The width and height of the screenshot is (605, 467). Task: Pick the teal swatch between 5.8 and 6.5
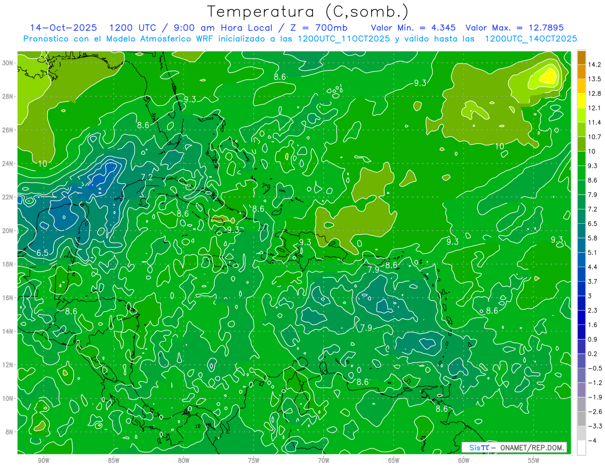[581, 231]
